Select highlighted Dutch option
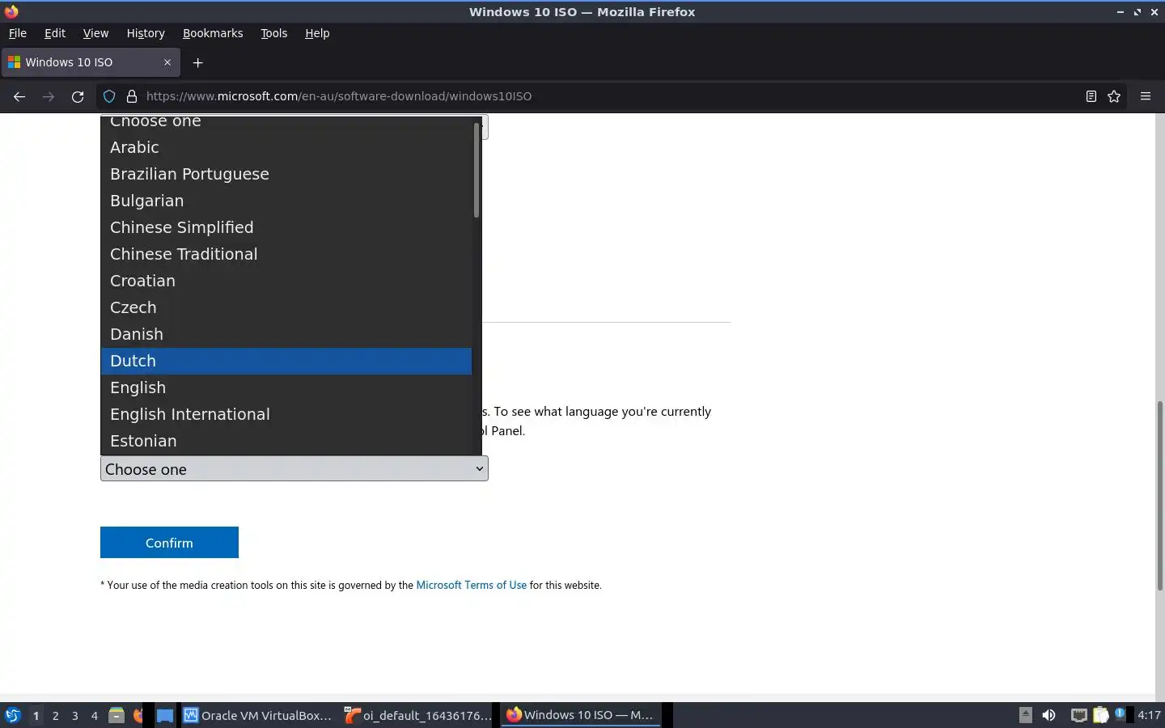This screenshot has height=728, width=1165. (286, 361)
